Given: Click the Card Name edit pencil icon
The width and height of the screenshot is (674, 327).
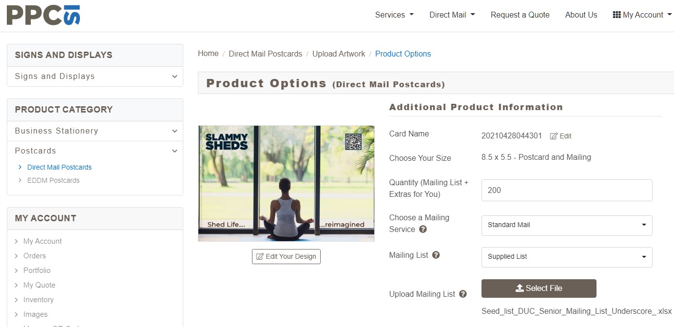Looking at the screenshot, I should pyautogui.click(x=554, y=136).
